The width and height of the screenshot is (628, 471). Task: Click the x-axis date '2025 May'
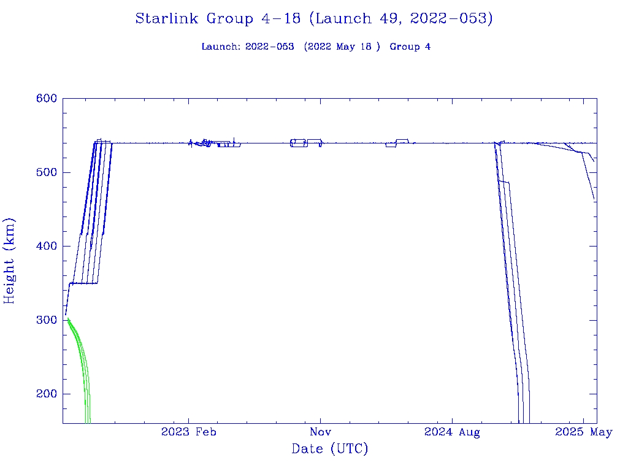(584, 432)
